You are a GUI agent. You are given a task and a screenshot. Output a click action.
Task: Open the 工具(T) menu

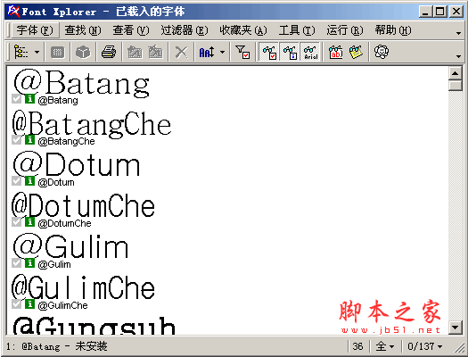coord(297,30)
